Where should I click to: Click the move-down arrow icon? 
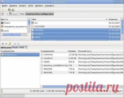(x=18, y=44)
